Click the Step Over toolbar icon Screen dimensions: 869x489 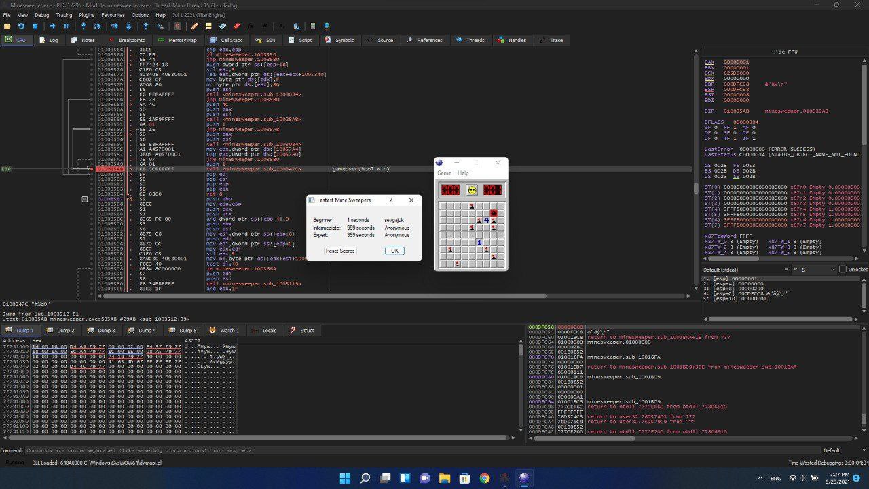coord(97,26)
